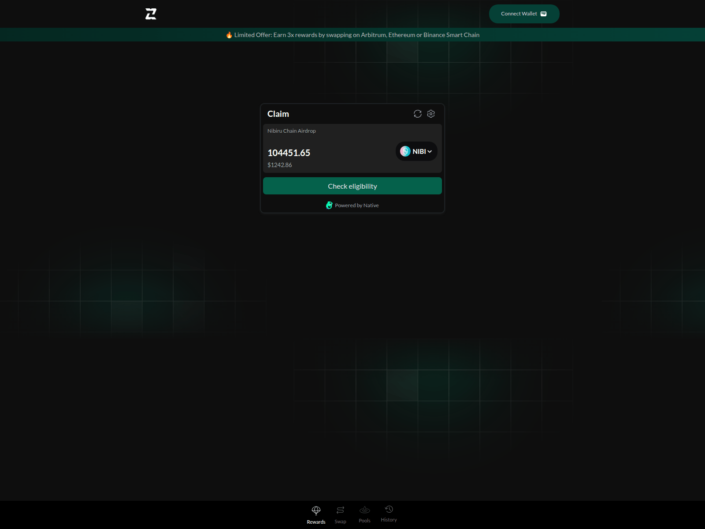
Task: Open settings gear in the Claim card
Action: [431, 114]
